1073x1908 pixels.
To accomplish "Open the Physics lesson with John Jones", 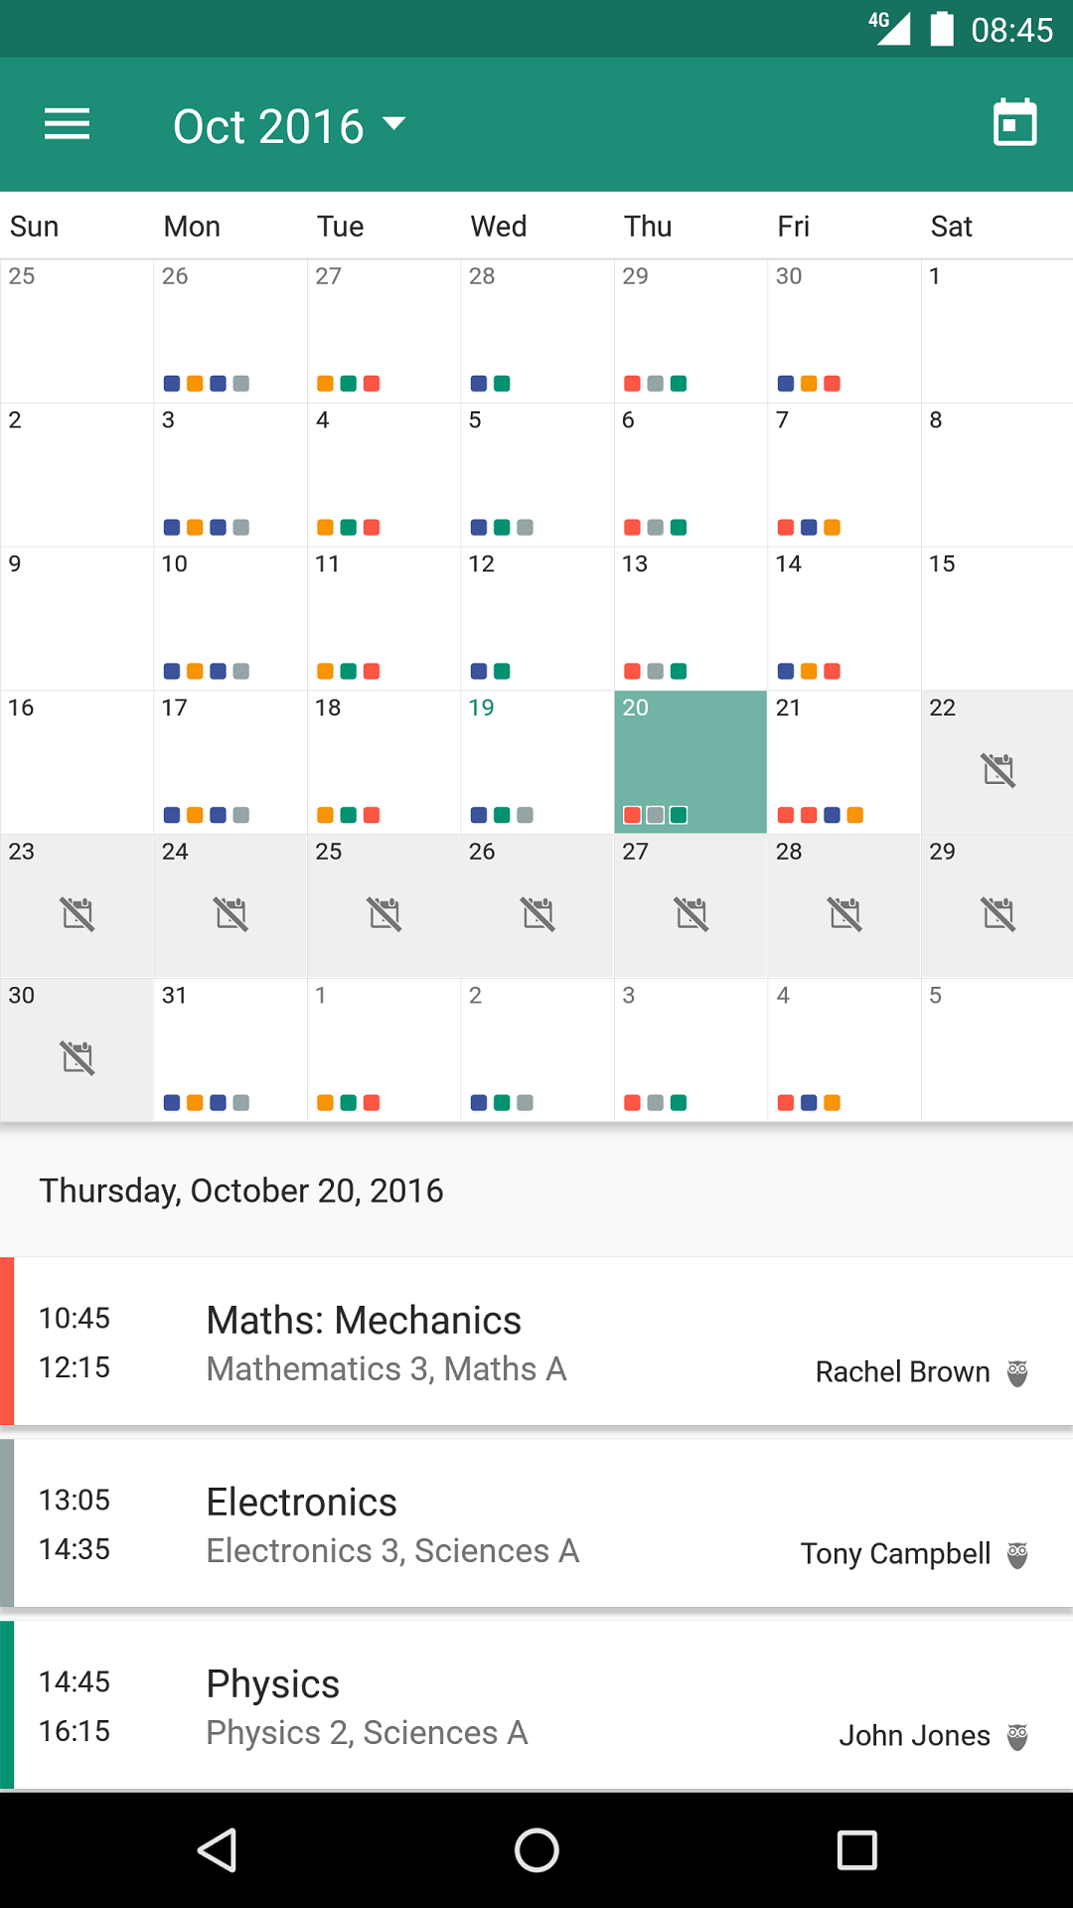I will click(x=536, y=1703).
